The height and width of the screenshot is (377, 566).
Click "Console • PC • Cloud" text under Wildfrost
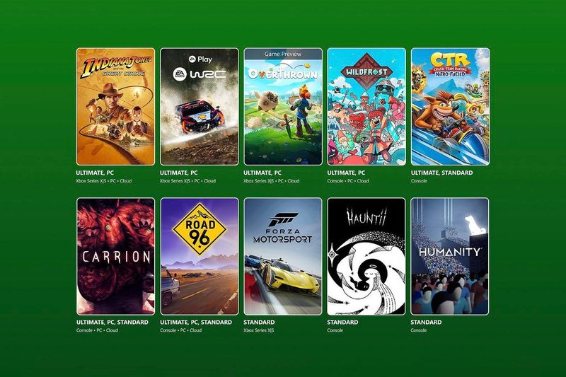[x=348, y=181]
